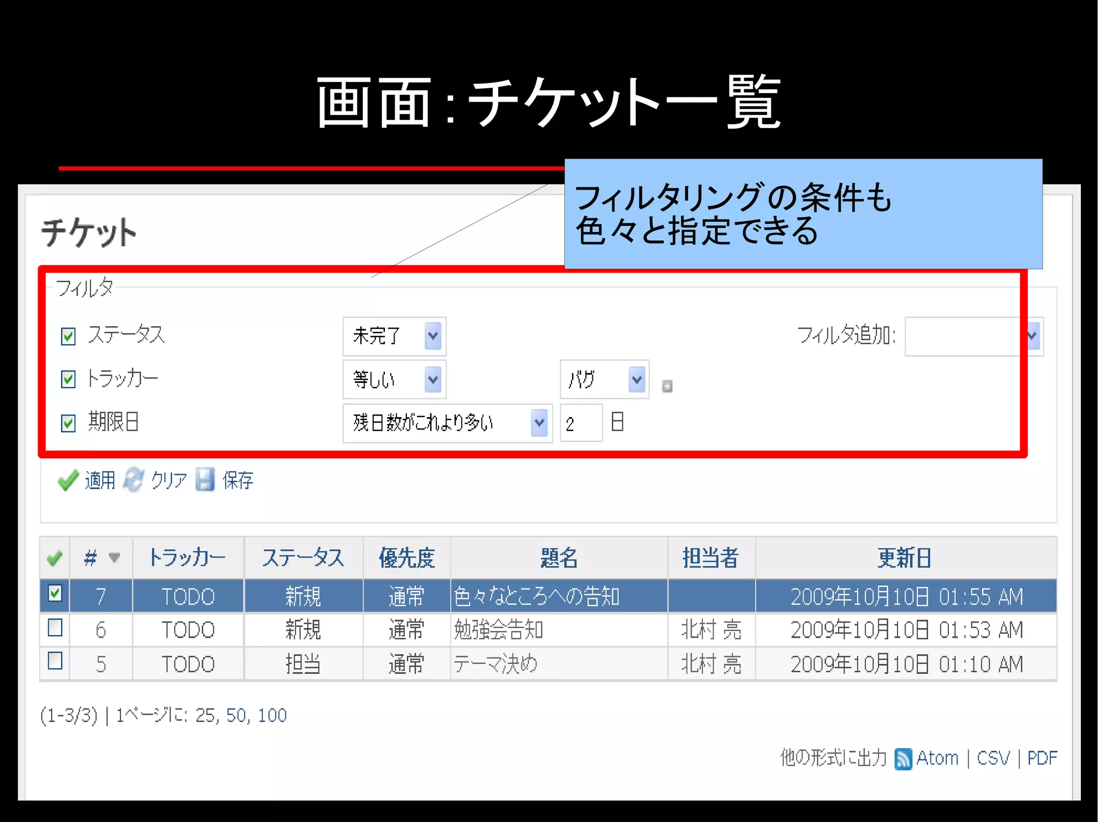
Task: Export the list via the CSV link
Action: point(992,758)
